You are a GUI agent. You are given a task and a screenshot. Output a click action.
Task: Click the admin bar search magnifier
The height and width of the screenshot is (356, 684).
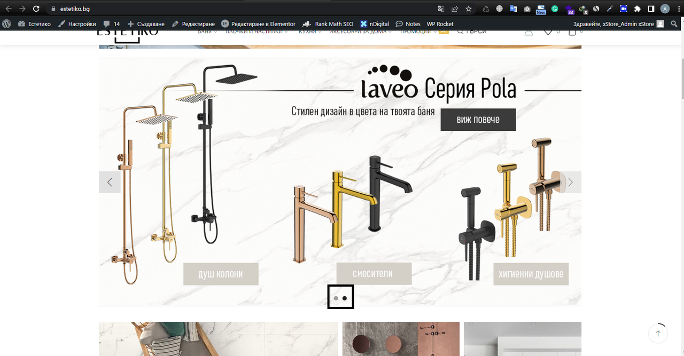click(675, 24)
